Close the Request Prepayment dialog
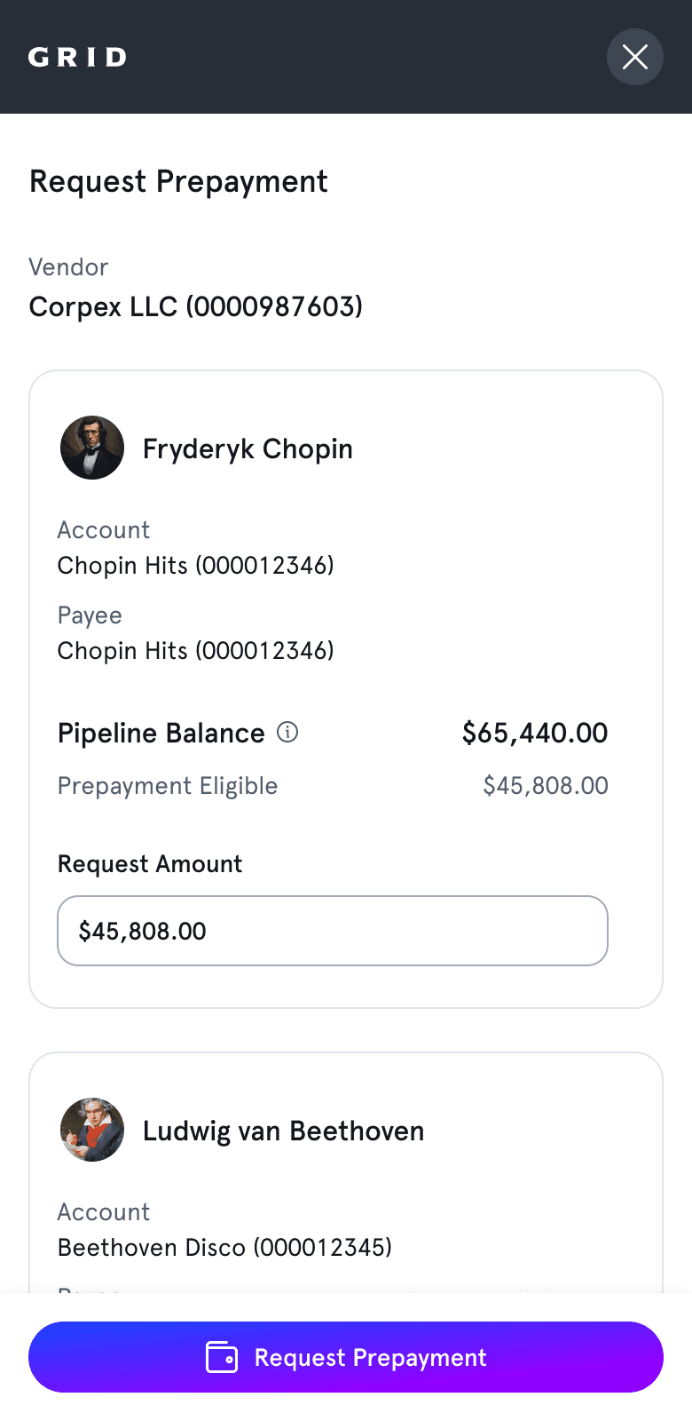 tap(635, 57)
